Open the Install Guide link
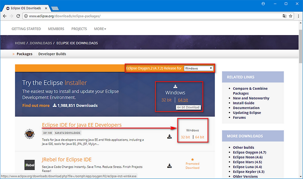 [244, 103]
